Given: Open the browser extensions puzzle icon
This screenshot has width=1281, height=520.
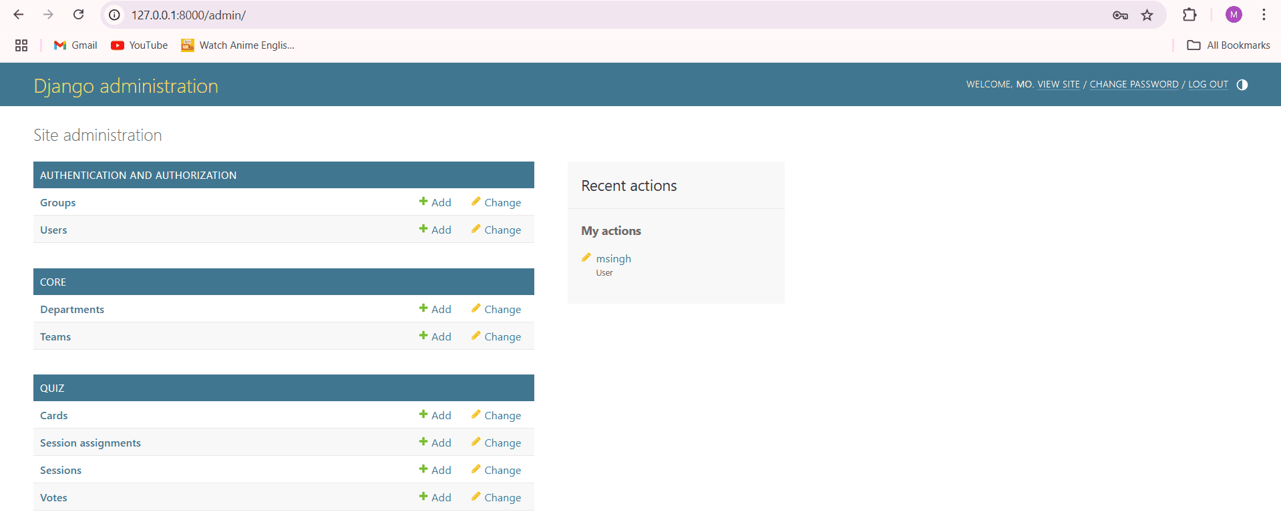Looking at the screenshot, I should tap(1189, 15).
